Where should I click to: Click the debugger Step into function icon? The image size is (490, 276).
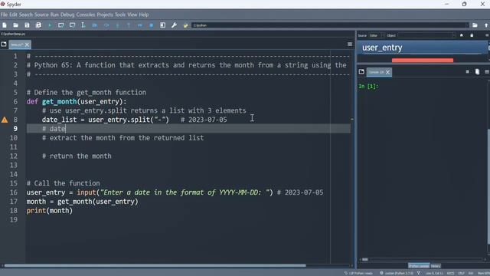click(x=117, y=25)
